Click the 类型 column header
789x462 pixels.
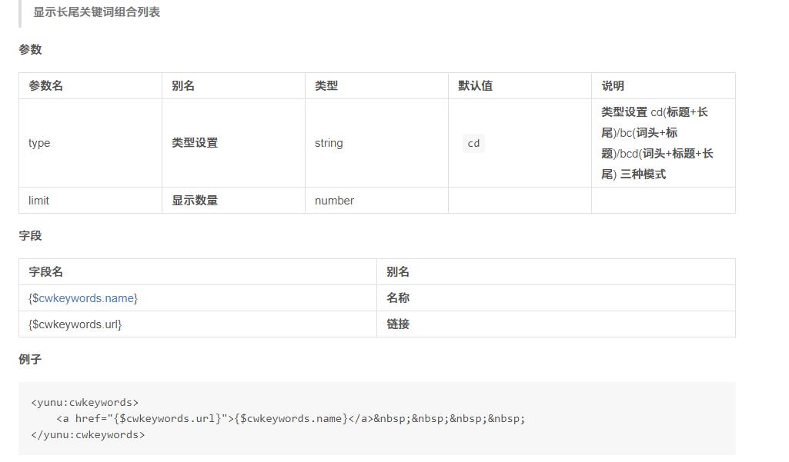326,85
